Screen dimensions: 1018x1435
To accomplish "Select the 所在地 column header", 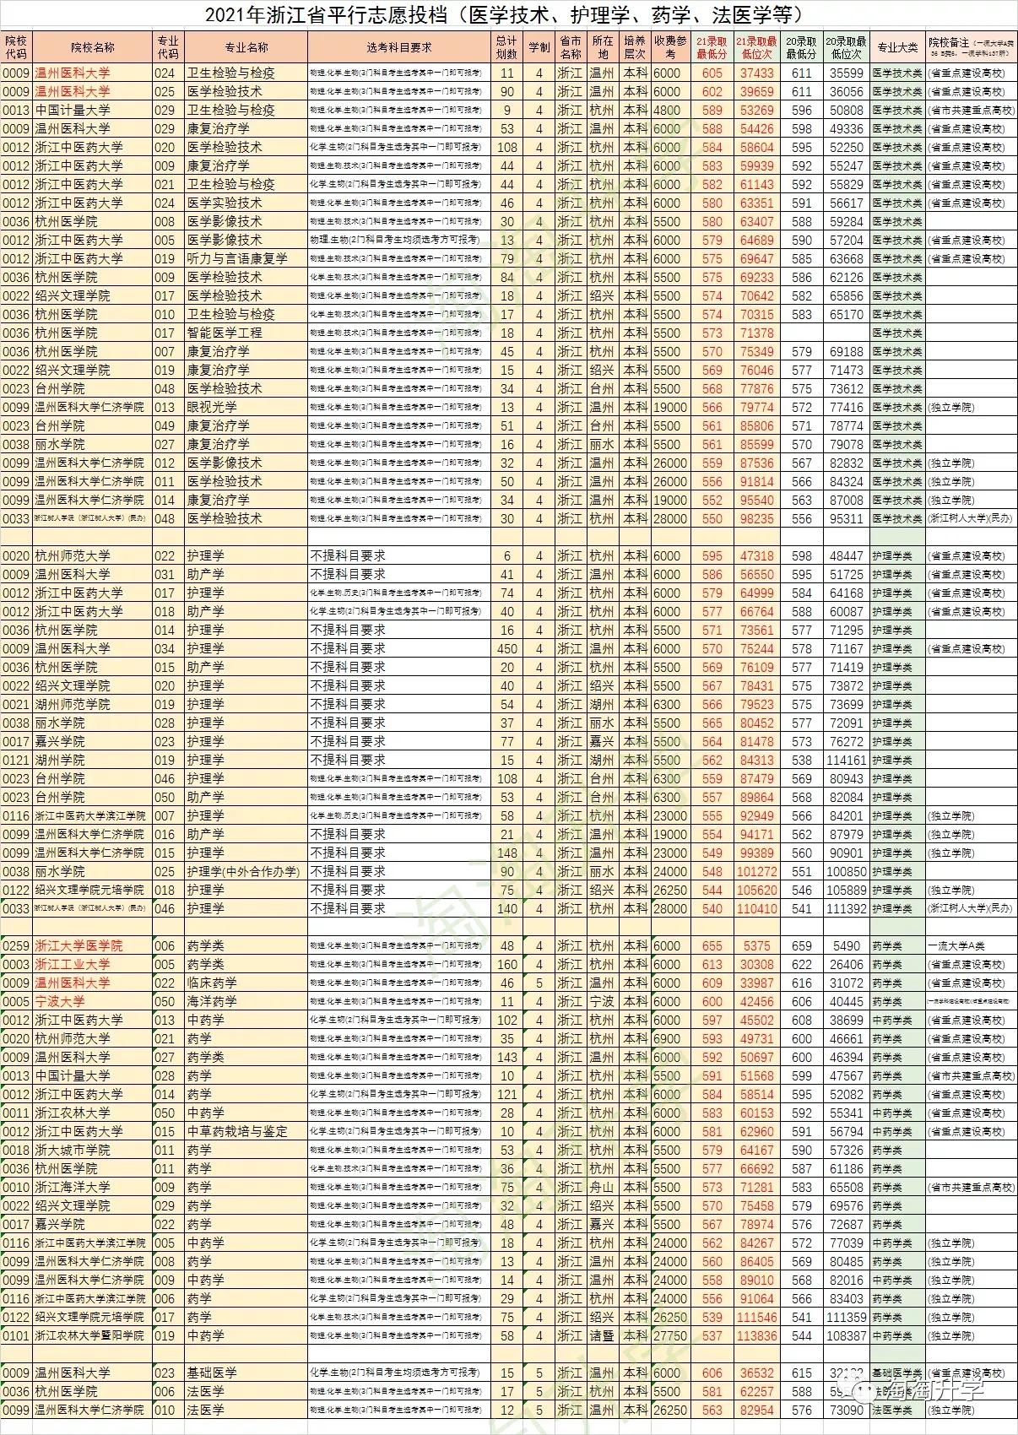I will tap(603, 47).
